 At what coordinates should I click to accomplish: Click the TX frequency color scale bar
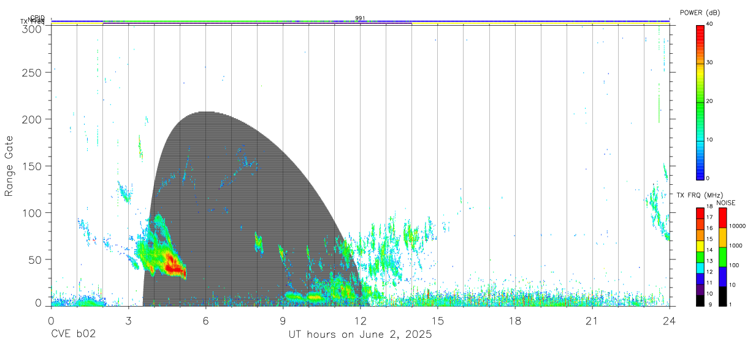tap(700, 256)
